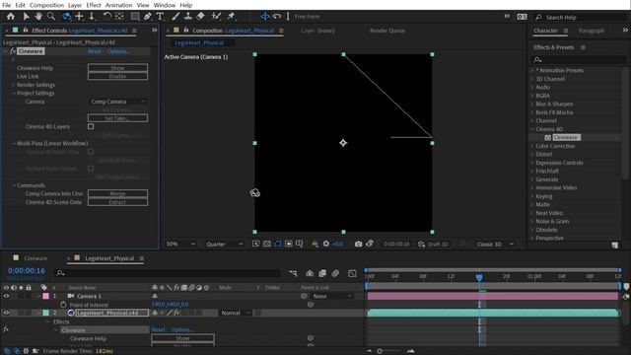Select the Hand tool
Viewport: 631px width, 355px height.
(38, 16)
